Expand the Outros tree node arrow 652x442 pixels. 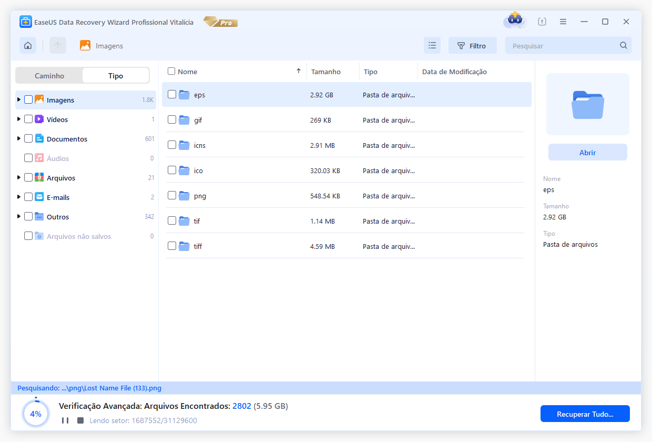(x=19, y=216)
